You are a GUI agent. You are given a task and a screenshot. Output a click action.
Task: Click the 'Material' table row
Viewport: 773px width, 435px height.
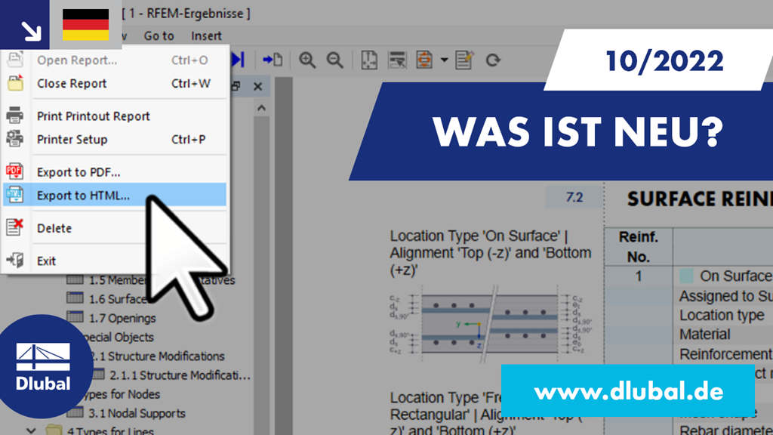722,335
